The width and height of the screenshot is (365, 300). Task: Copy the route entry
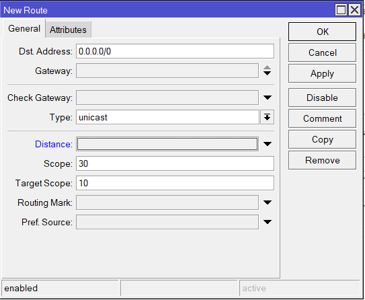coord(322,139)
